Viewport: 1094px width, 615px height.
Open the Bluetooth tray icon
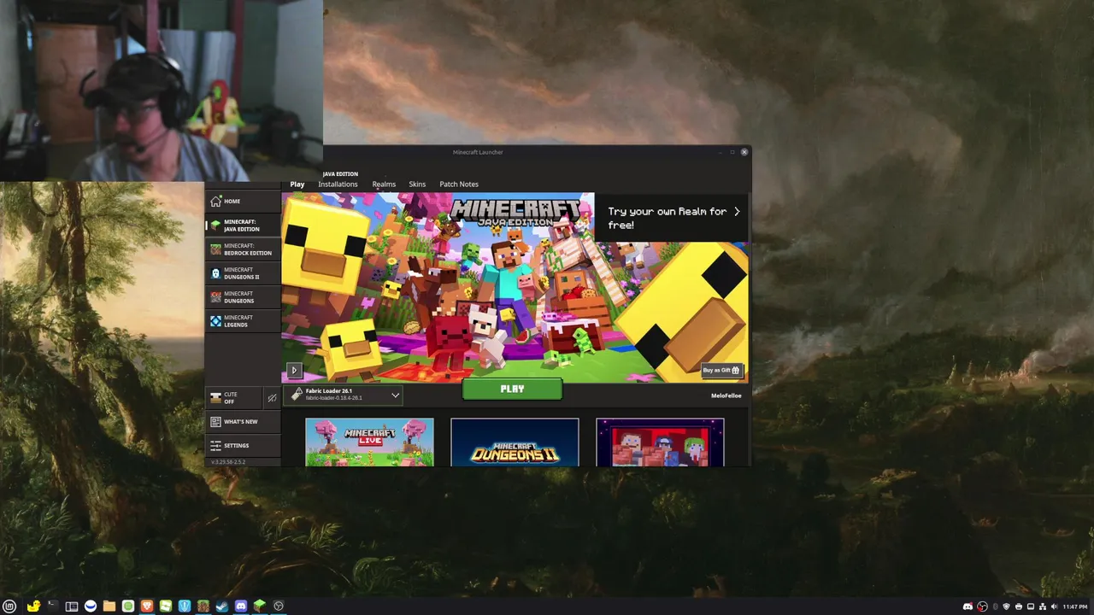996,606
